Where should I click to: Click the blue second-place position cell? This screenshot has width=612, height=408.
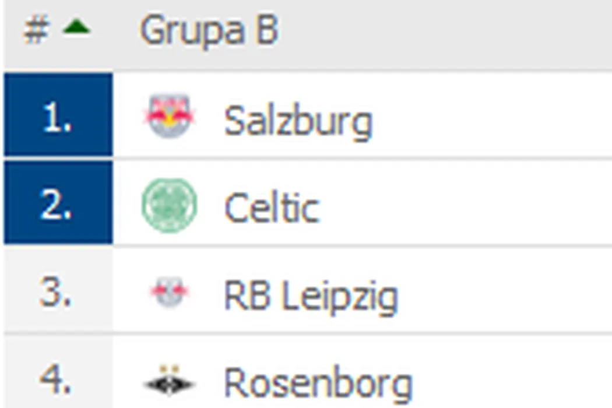tap(58, 203)
